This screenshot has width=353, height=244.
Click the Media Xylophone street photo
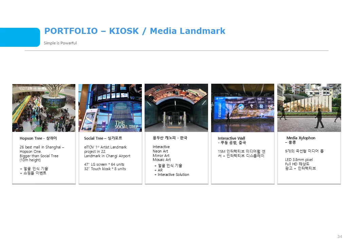(x=309, y=108)
